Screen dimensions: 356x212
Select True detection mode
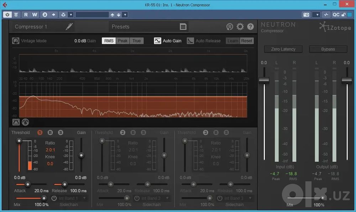point(136,41)
